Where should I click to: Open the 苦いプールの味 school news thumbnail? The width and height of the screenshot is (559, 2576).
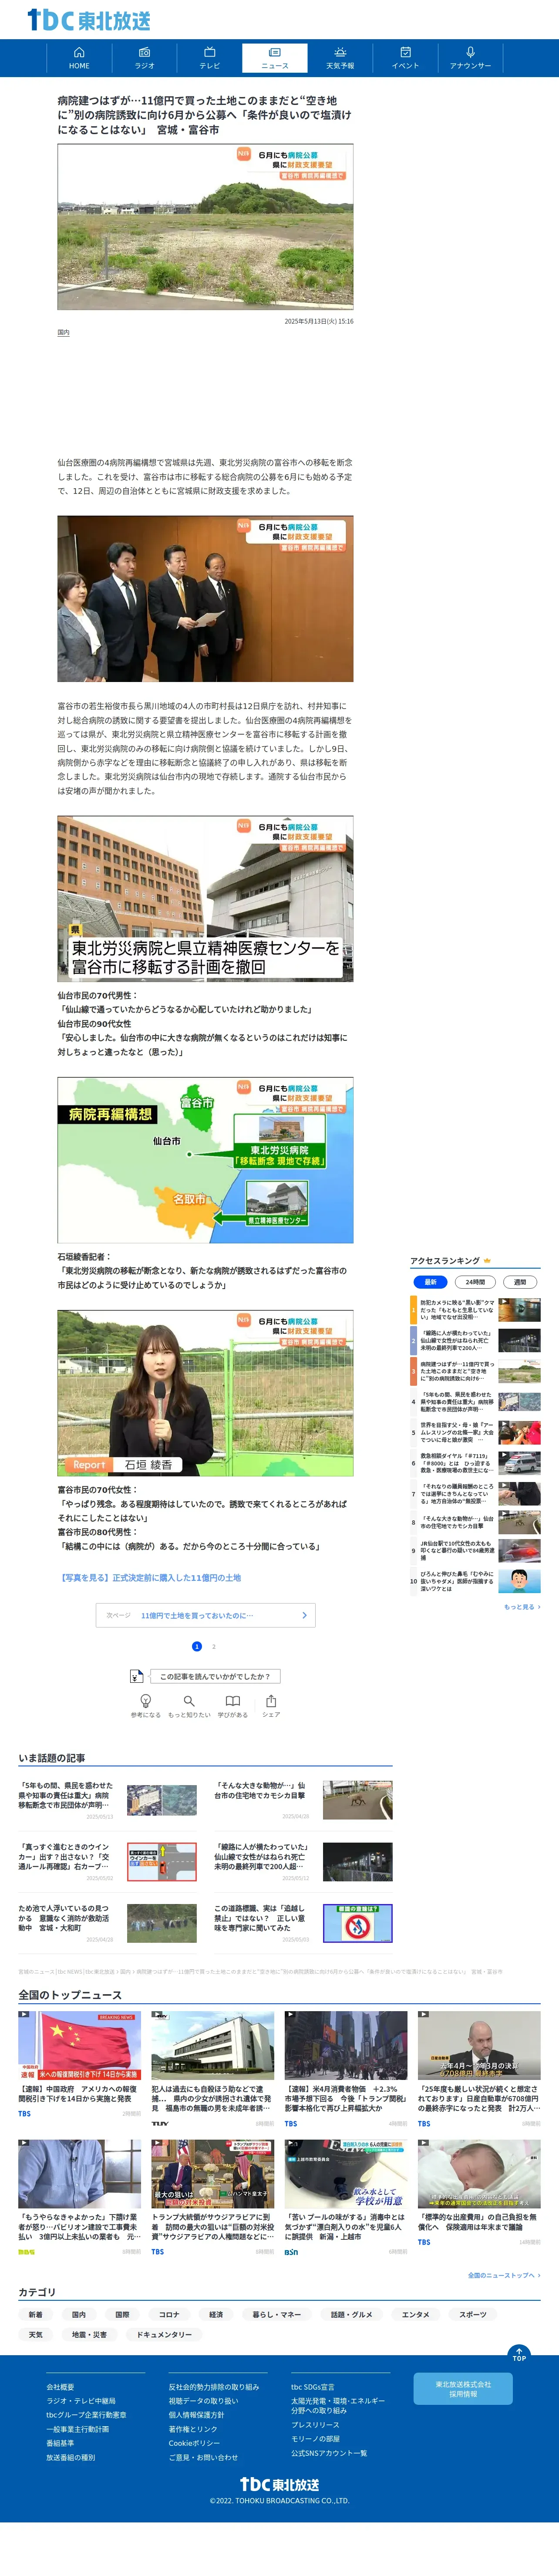point(346,2174)
